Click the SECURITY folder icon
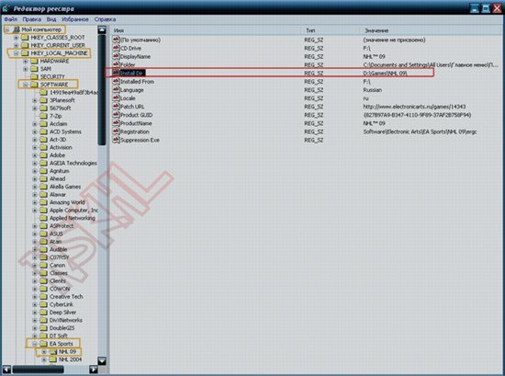Image resolution: width=505 pixels, height=376 pixels. point(34,76)
